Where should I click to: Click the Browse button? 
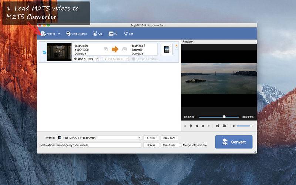(151, 145)
